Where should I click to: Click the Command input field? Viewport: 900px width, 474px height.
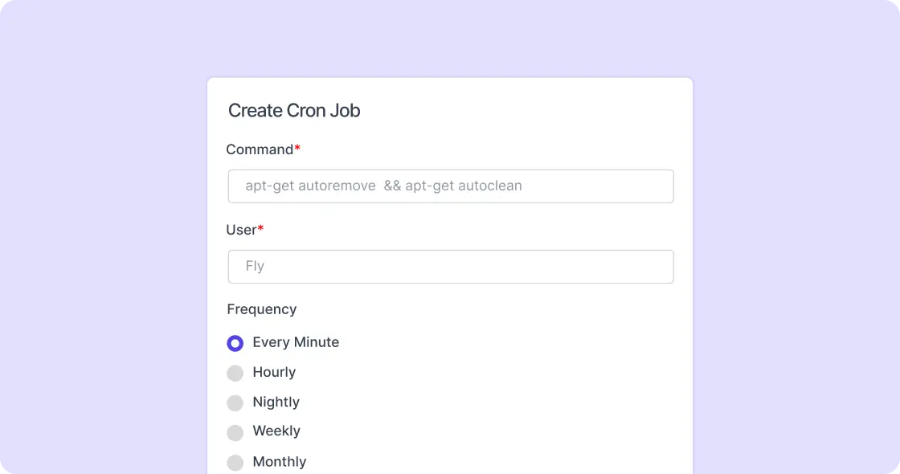click(450, 186)
